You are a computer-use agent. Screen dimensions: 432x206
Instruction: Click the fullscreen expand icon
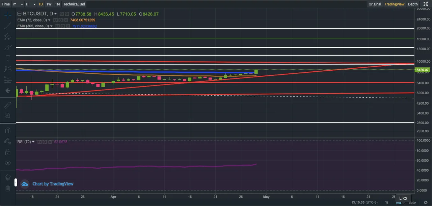coord(426,4)
